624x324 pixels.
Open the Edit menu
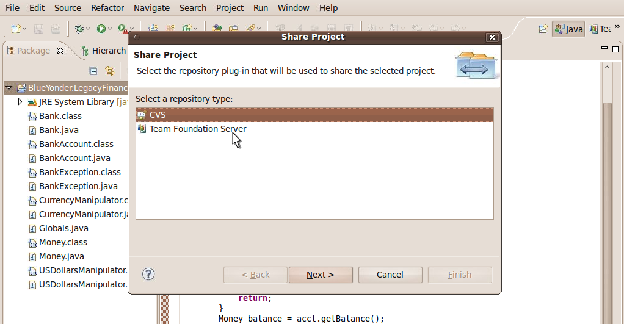37,8
